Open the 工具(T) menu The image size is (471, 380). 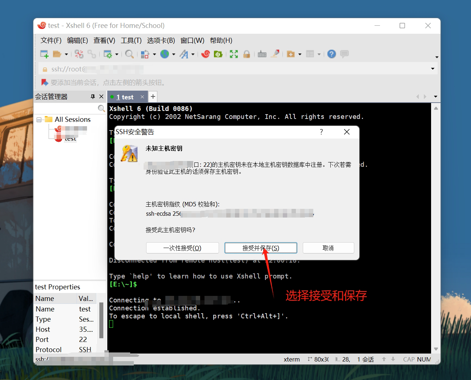pos(131,40)
